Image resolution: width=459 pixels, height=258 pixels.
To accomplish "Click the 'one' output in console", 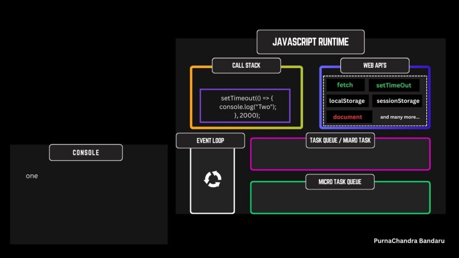I will 32,176.
